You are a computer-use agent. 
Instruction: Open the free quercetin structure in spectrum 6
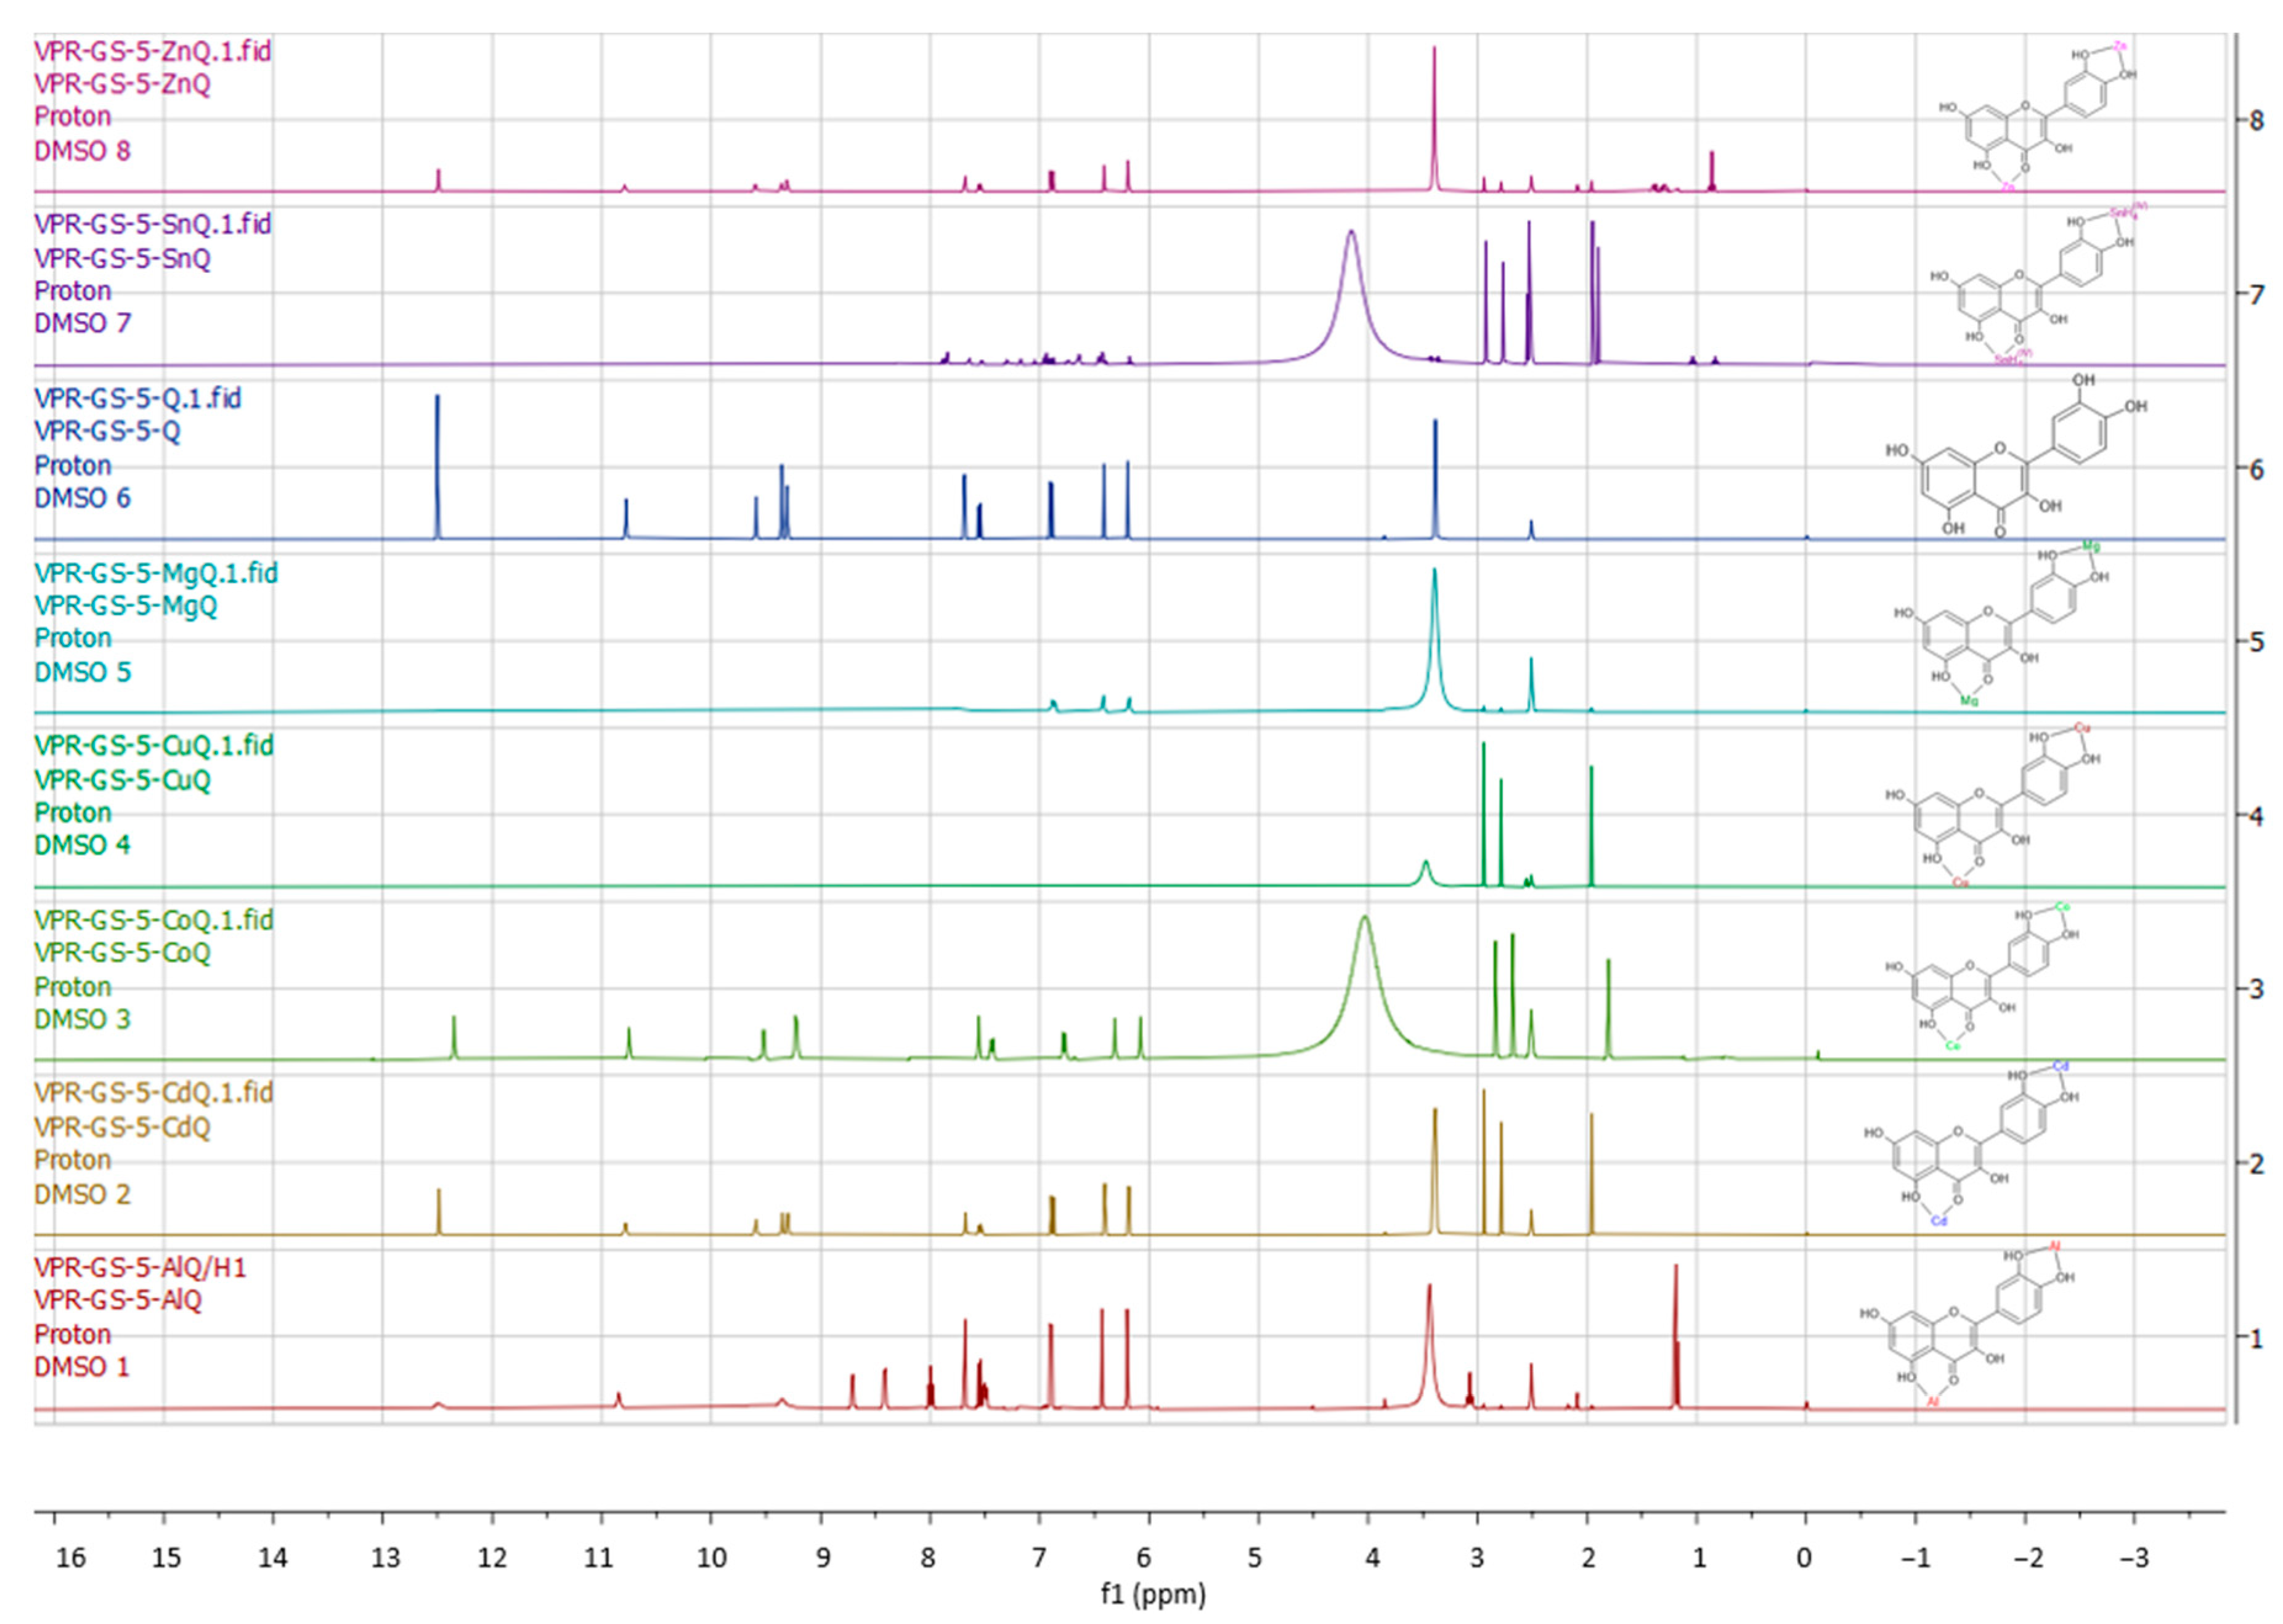tap(2016, 456)
